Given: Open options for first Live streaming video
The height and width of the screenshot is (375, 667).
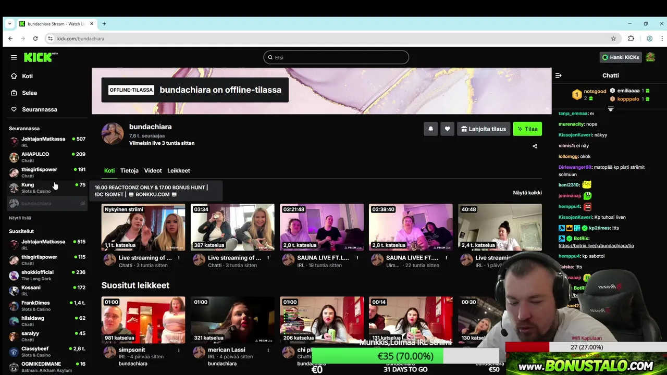Looking at the screenshot, I should 179,258.
